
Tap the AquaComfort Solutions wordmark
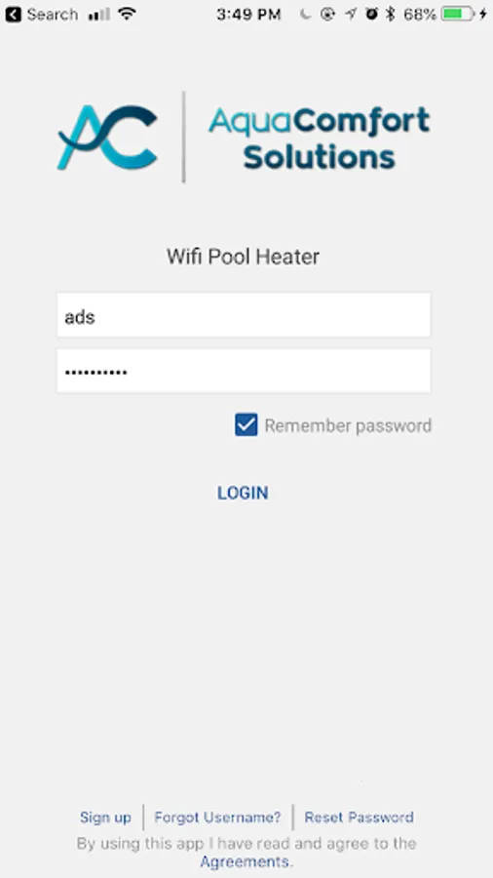pos(320,138)
